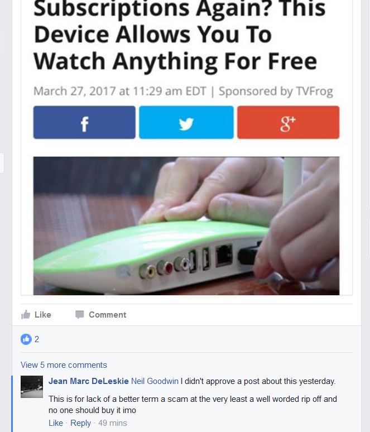Viewport: 370px width, 432px height.
Task: Open the green TV box device image
Action: tap(186, 226)
